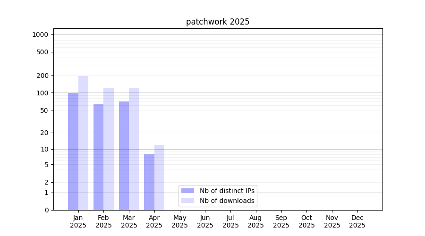This screenshot has width=425, height=236.
Task: Click the March distinct IPs bar
Action: pos(124,156)
